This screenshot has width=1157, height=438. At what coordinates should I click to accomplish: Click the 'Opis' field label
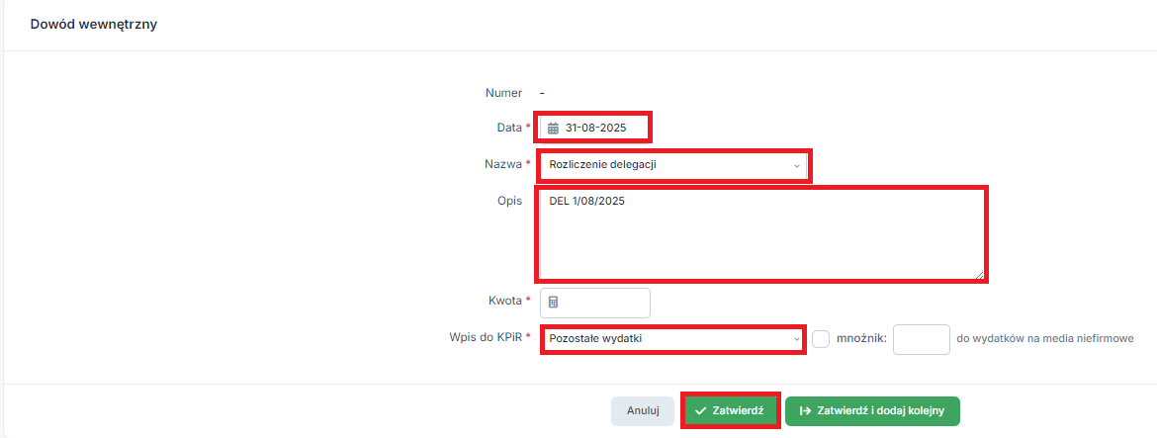[x=509, y=202]
